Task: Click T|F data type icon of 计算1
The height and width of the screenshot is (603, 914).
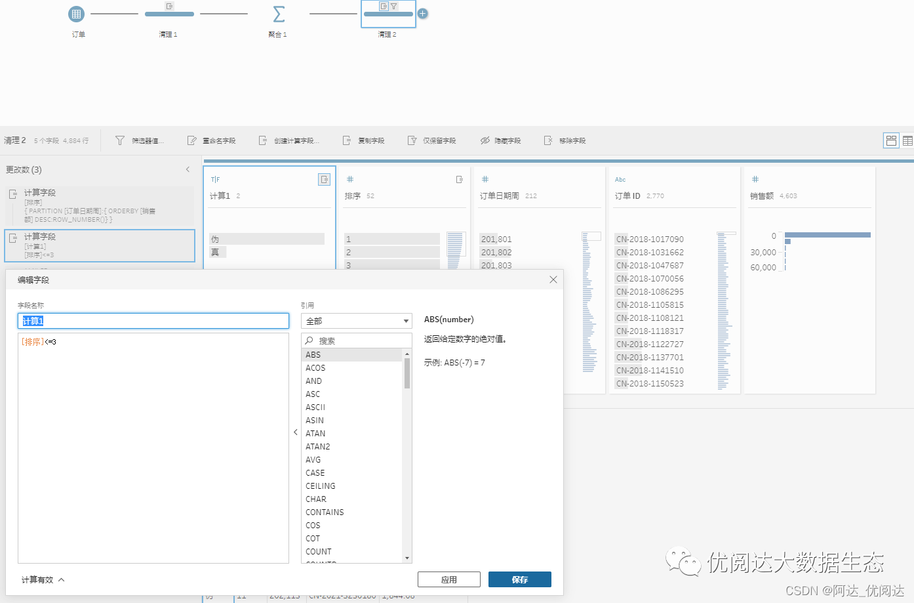Action: [x=215, y=179]
